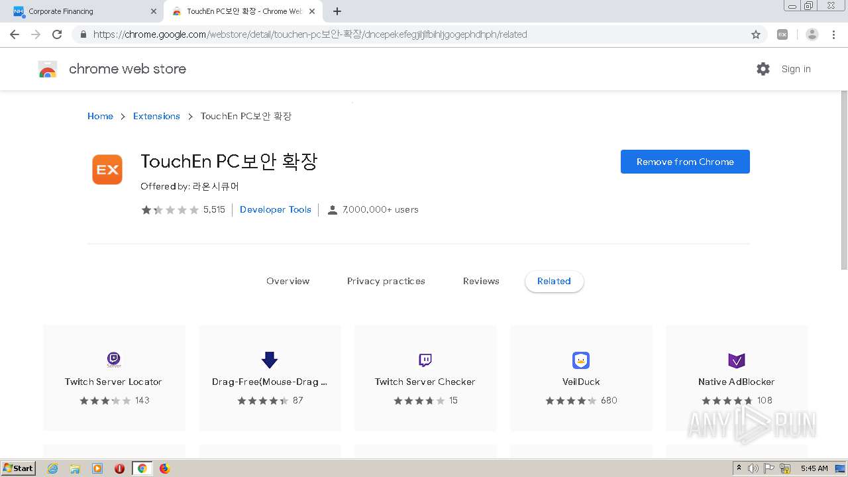This screenshot has width=848, height=477.
Task: View site security lock information
Action: tap(83, 34)
